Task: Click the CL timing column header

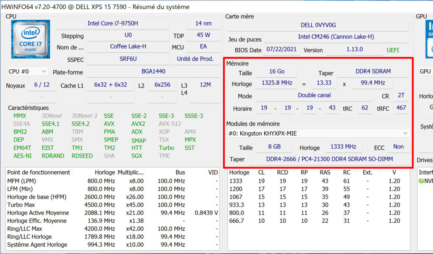Action: 261,172
